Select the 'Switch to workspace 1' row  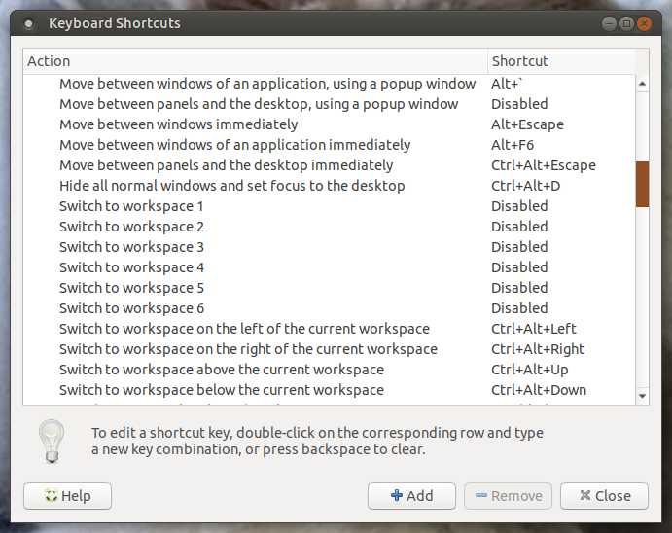pos(329,206)
